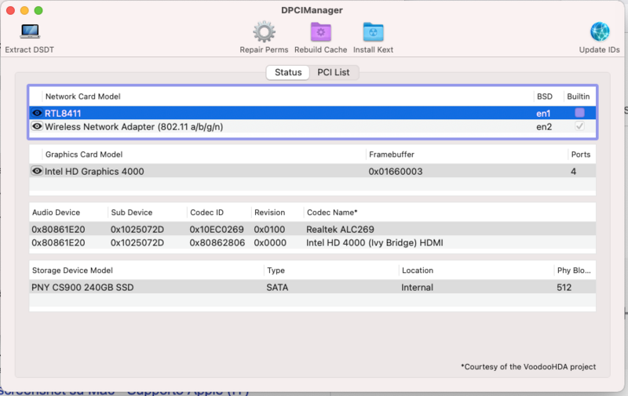The width and height of the screenshot is (628, 396).
Task: Click the Location column header
Action: 418,271
